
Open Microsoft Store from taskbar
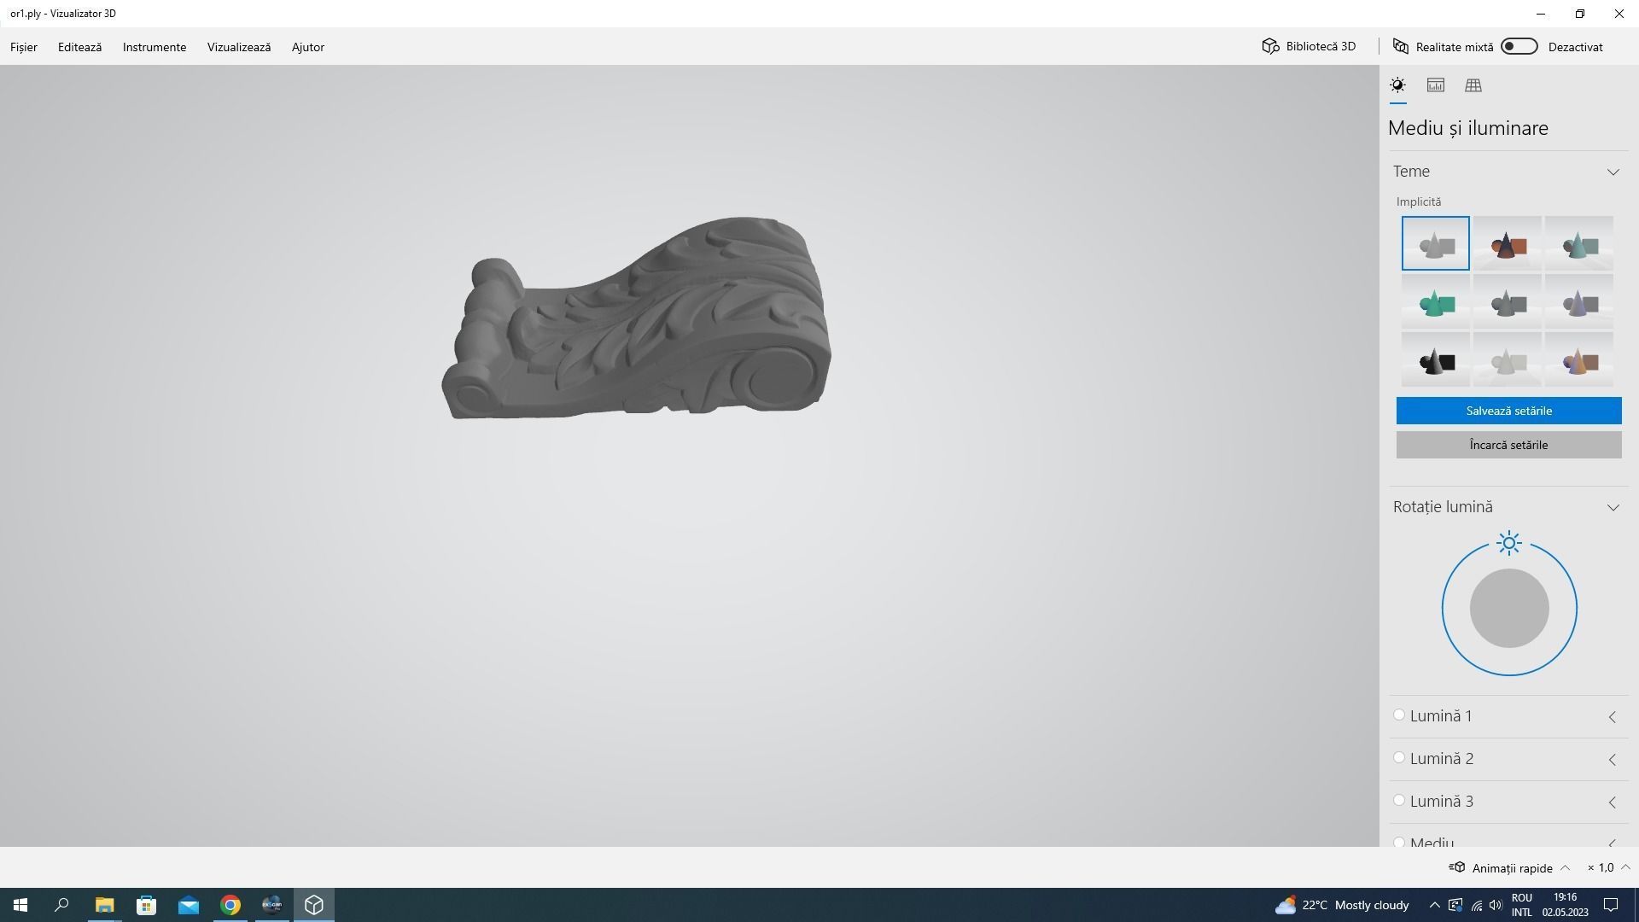[x=147, y=905]
